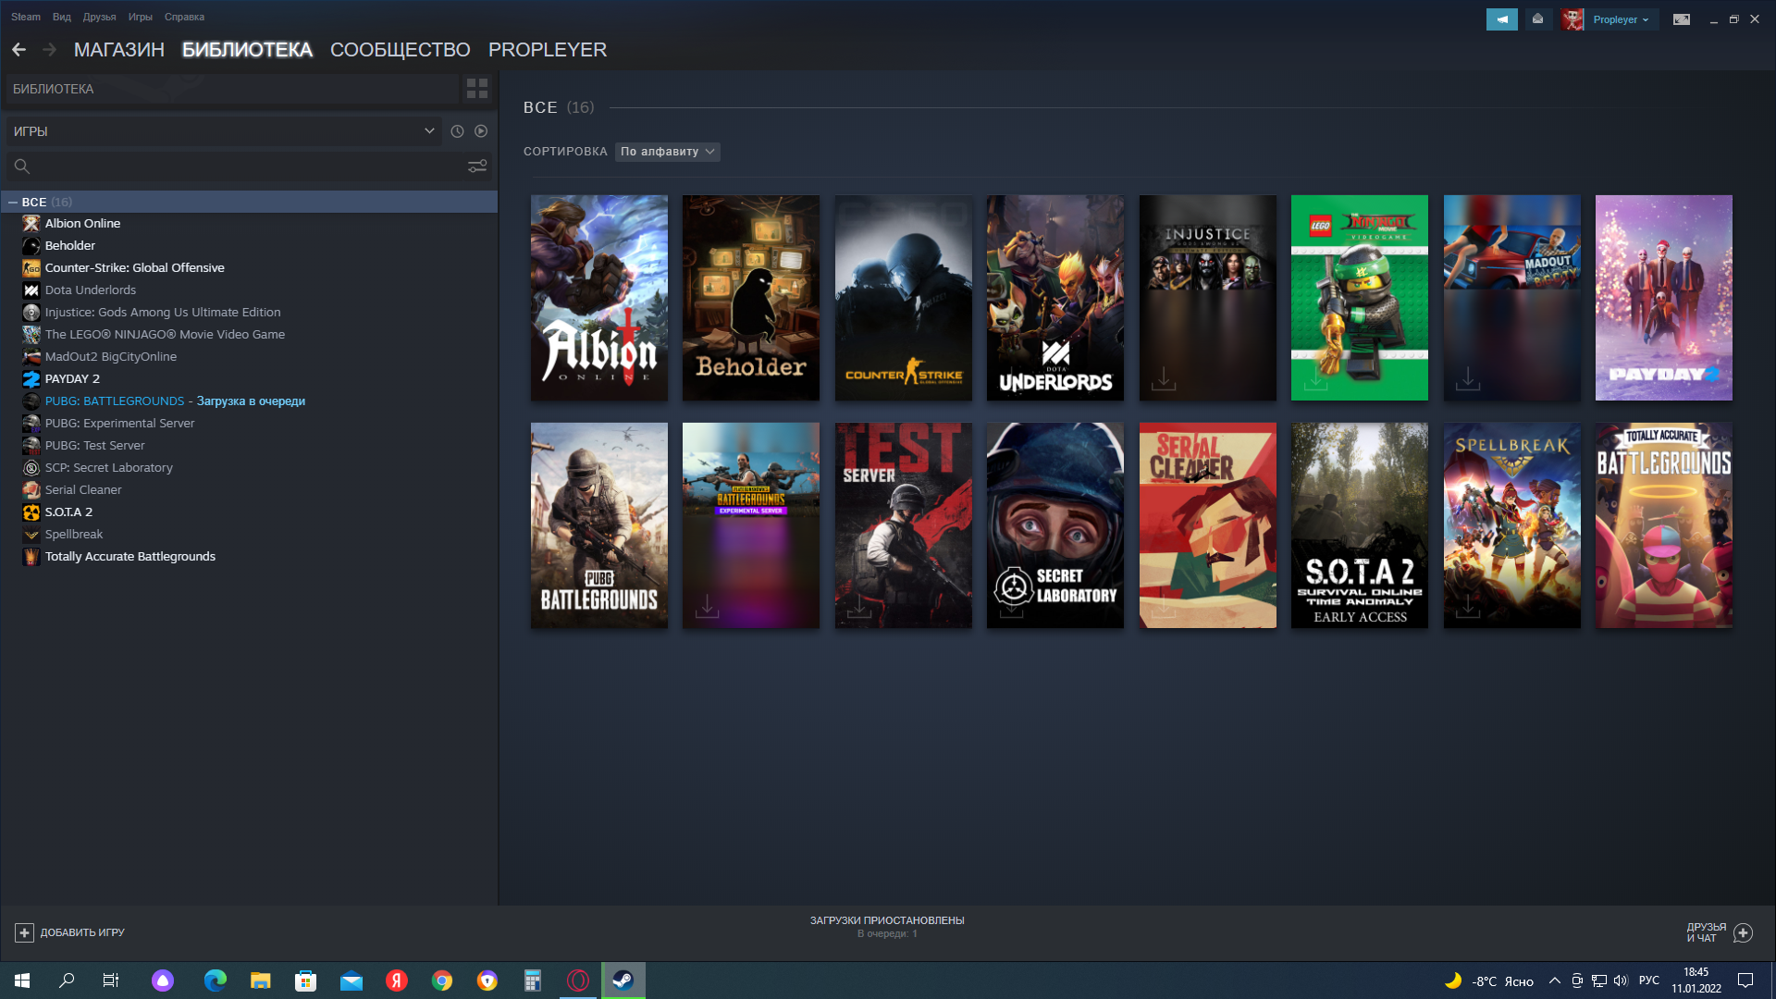This screenshot has height=999, width=1776.
Task: Collapse the ВСЕ games category
Action: pos(13,202)
